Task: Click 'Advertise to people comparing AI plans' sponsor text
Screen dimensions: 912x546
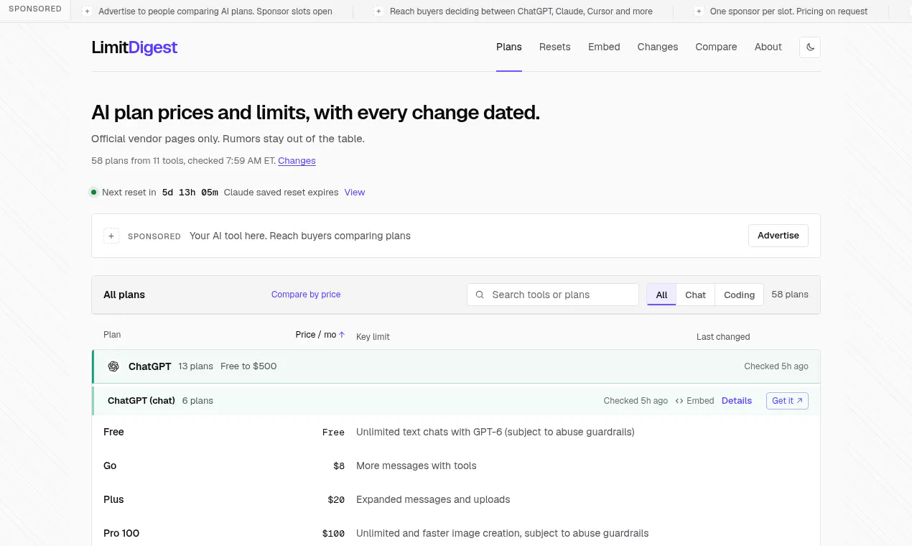Action: click(x=215, y=11)
